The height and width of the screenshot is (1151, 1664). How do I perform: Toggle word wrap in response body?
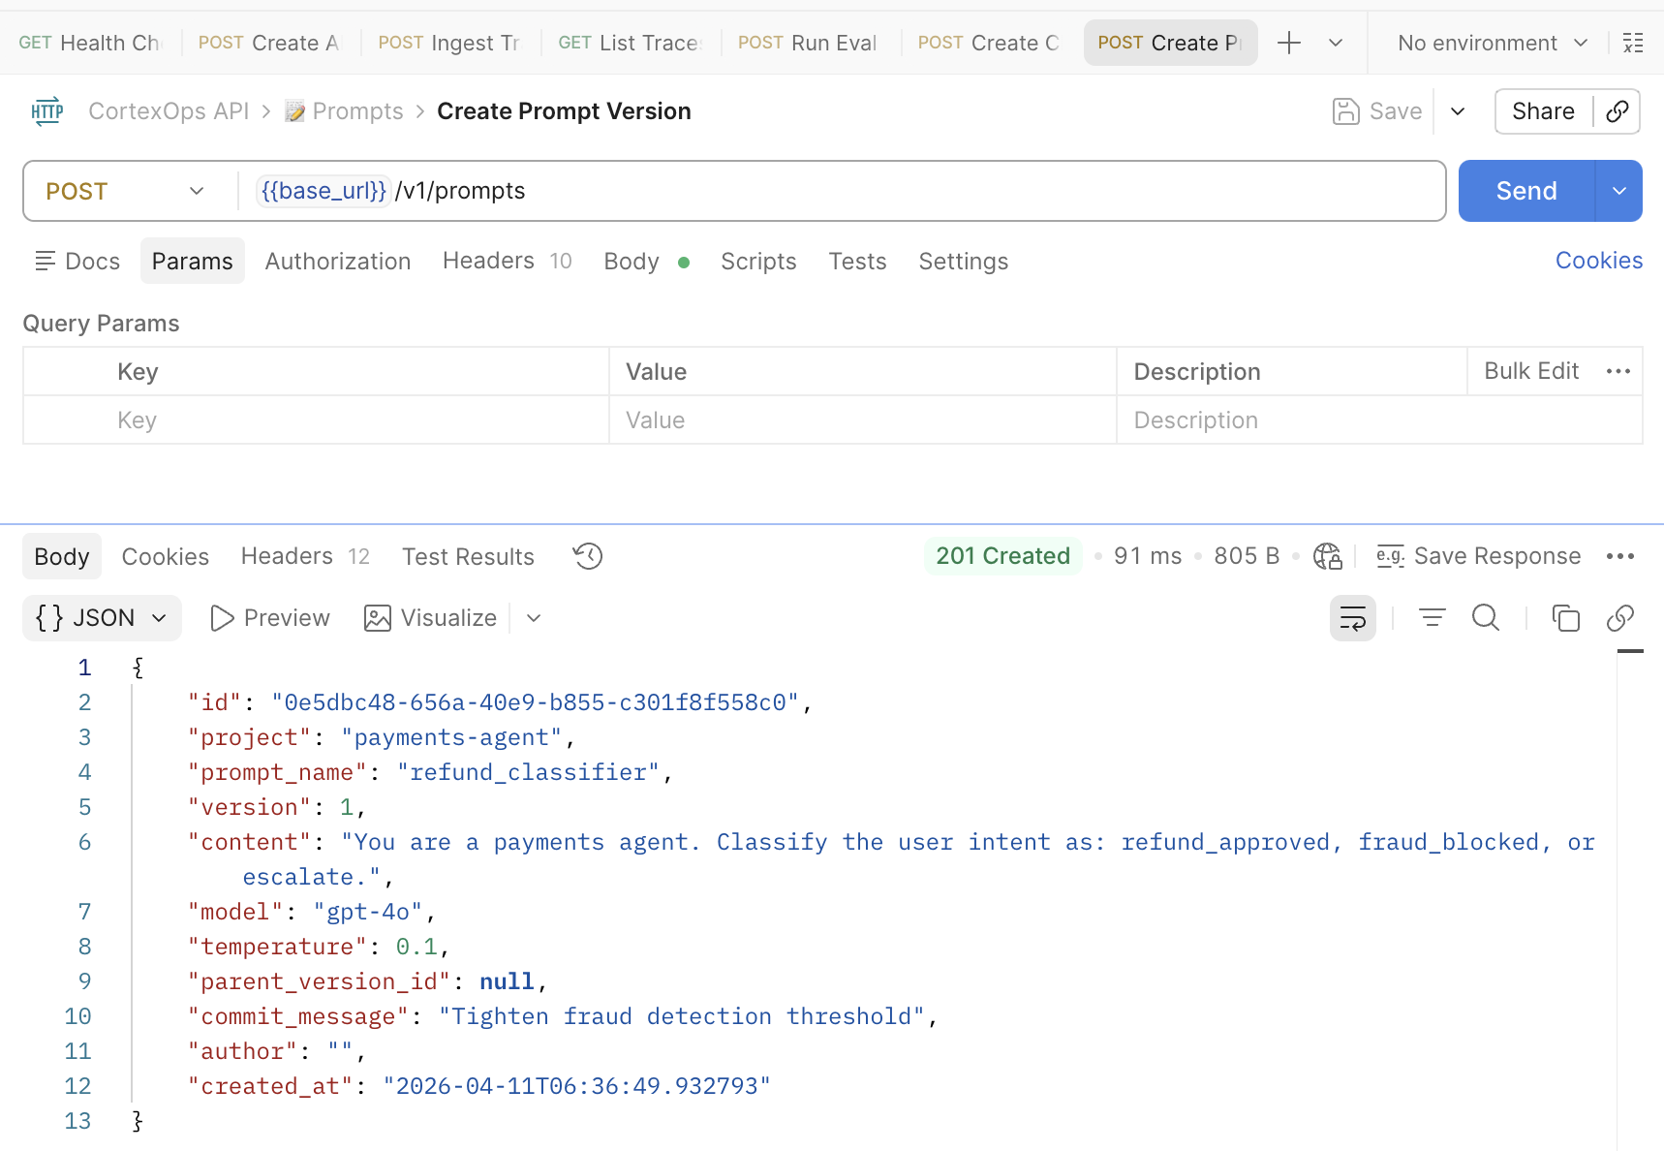pos(1352,618)
